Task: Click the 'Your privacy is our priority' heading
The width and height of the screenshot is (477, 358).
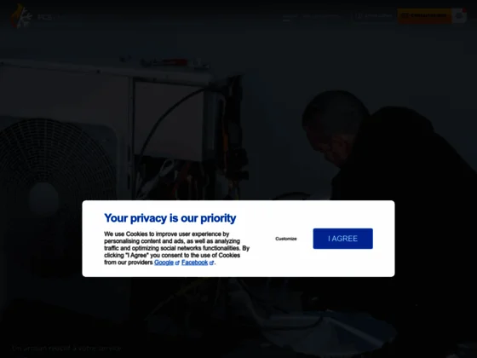Action: click(170, 218)
